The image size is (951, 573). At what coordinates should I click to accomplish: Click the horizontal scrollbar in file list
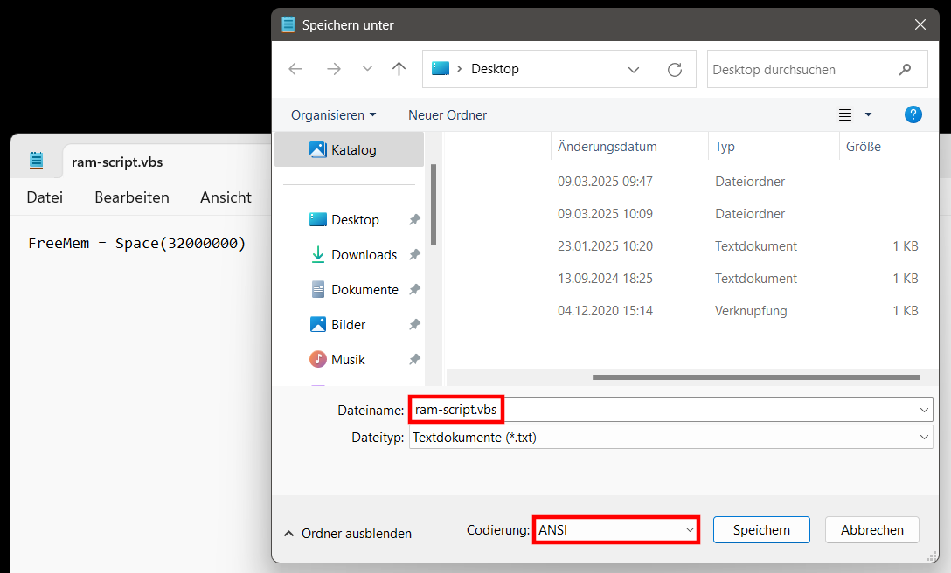[x=755, y=377]
